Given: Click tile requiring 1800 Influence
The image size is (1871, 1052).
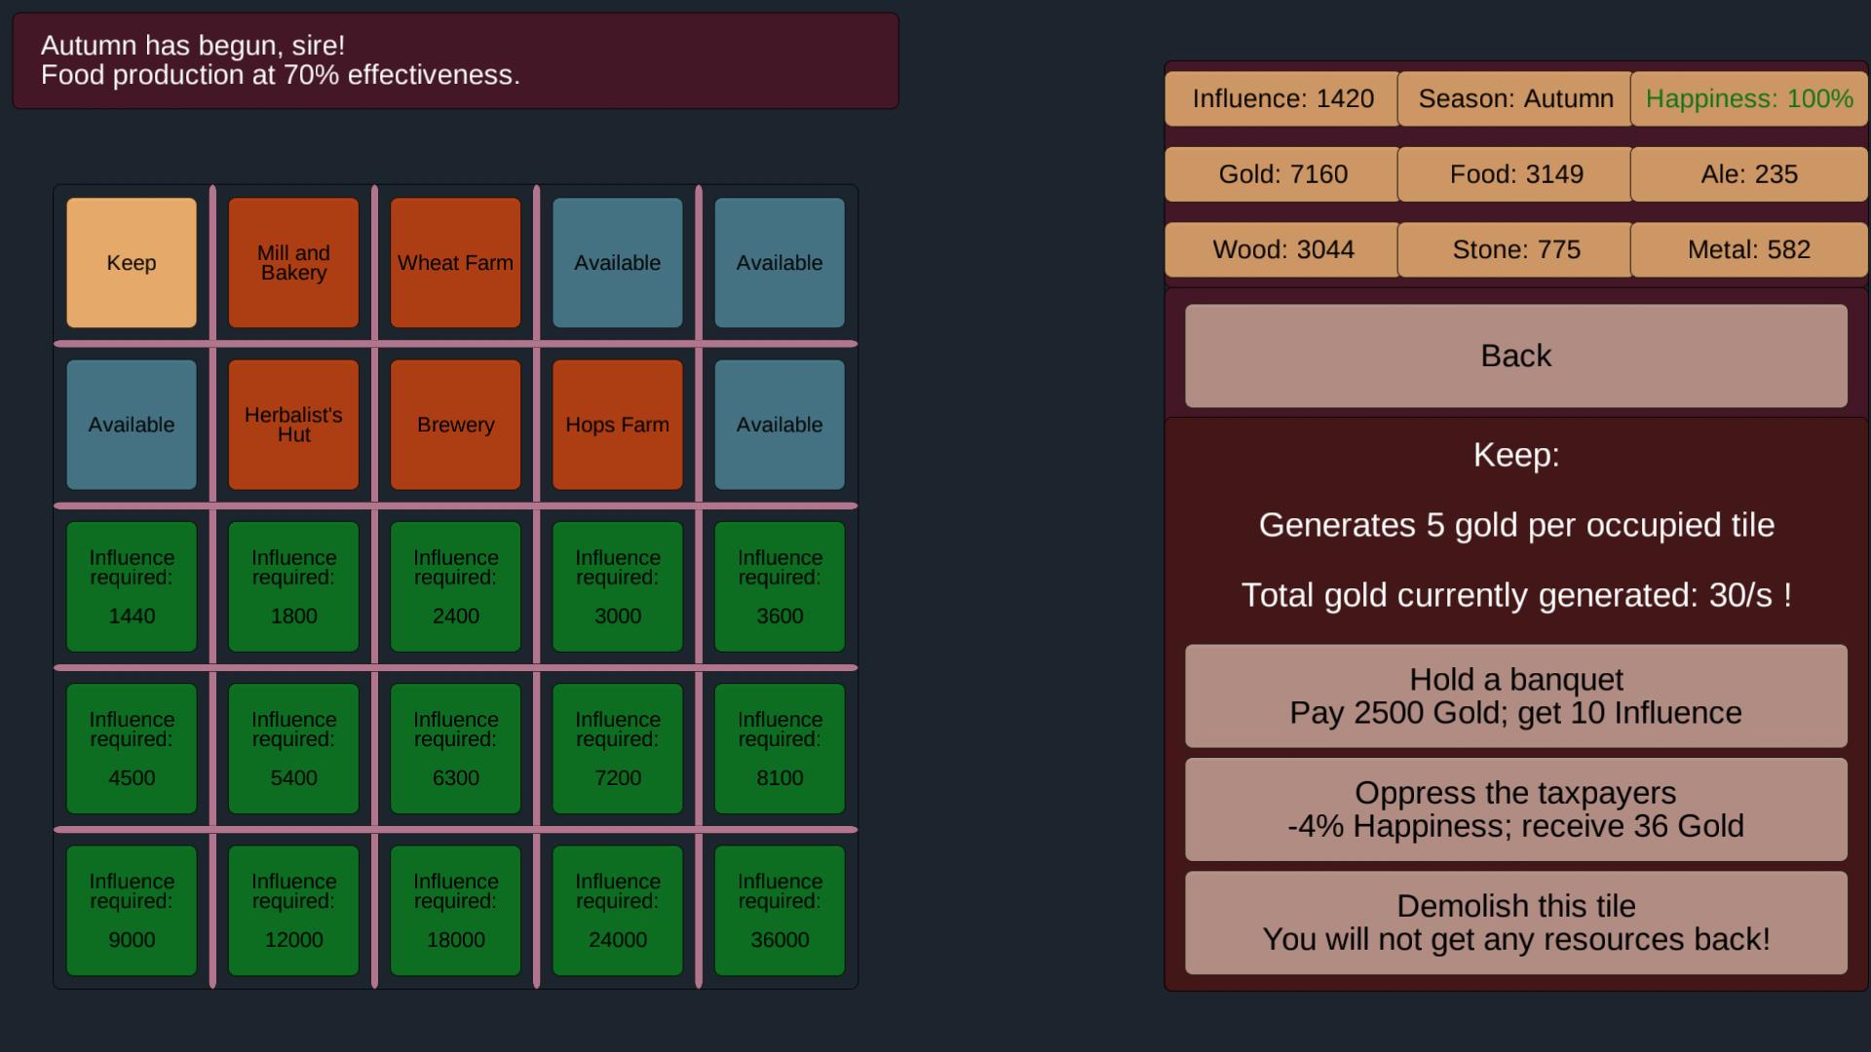Looking at the screenshot, I should click(x=293, y=586).
